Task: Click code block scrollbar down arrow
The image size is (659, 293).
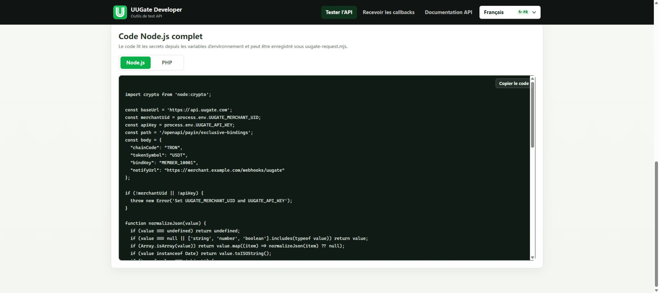Action: coord(533,258)
